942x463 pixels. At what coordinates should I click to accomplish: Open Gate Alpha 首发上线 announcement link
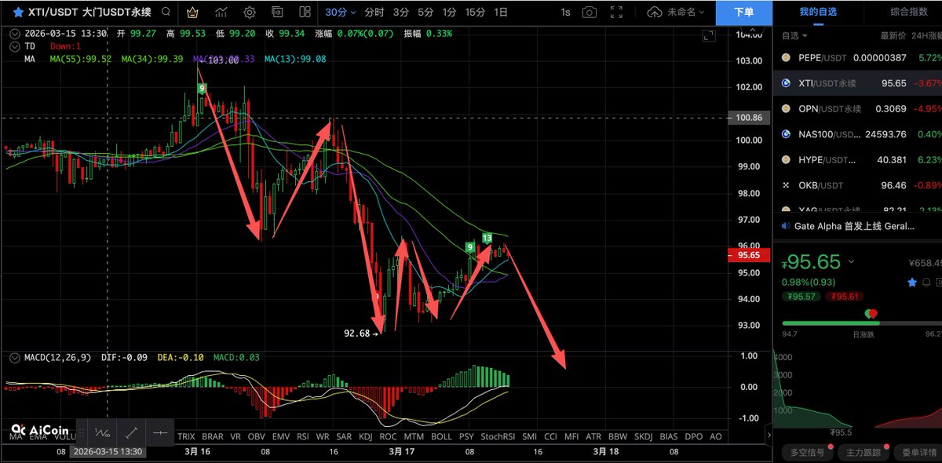(x=854, y=226)
